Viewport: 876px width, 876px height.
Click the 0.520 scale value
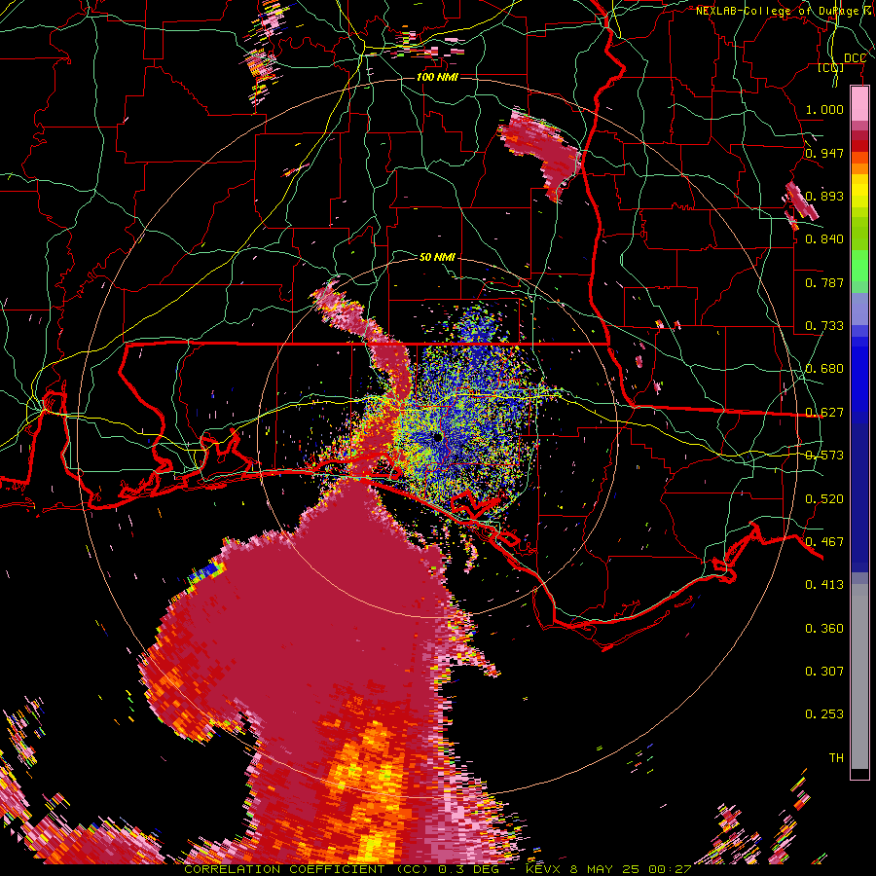click(824, 499)
